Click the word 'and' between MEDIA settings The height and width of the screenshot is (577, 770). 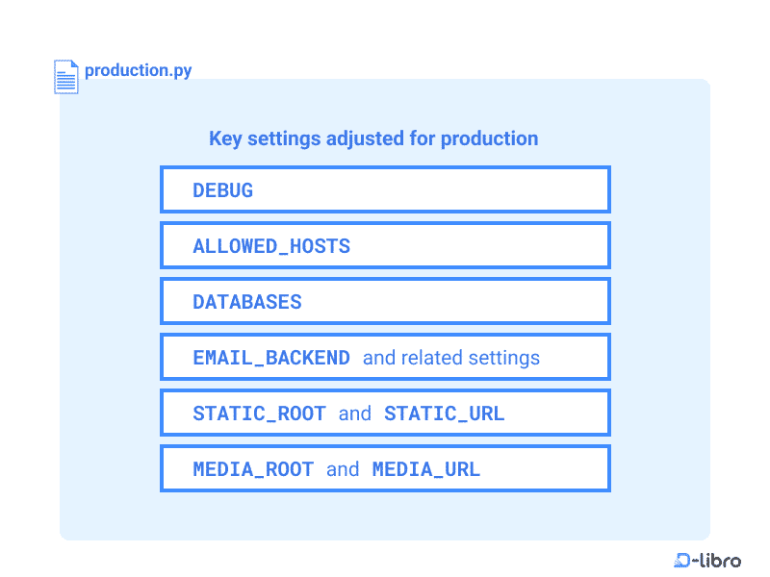tap(343, 469)
